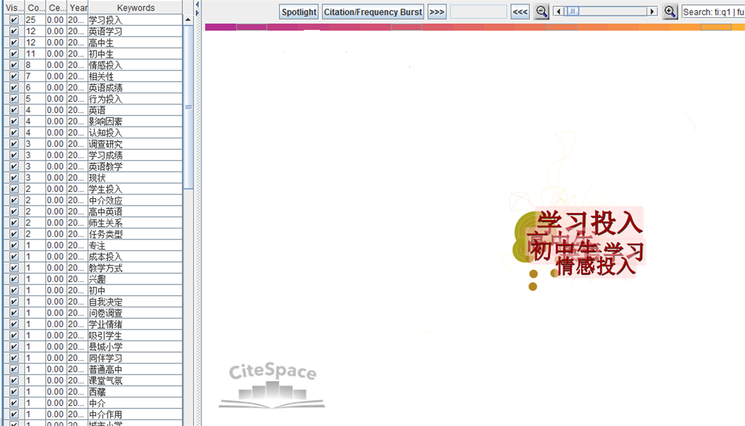745x426 pixels.
Task: Click into the Search text field
Action: coord(713,12)
